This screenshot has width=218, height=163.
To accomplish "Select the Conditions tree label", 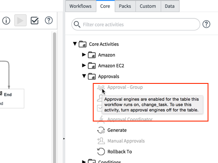I will coord(110,162).
